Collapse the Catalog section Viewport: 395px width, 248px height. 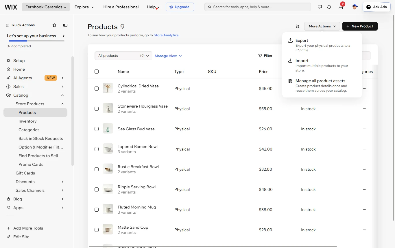click(x=35, y=95)
